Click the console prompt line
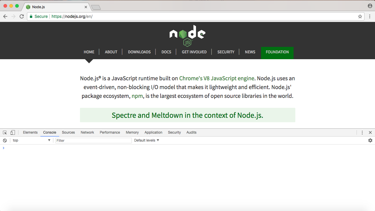This screenshot has width=375, height=211. [187, 148]
